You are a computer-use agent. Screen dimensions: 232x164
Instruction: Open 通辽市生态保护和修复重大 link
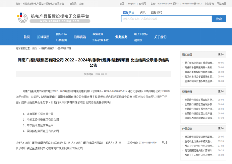[x=199, y=141]
